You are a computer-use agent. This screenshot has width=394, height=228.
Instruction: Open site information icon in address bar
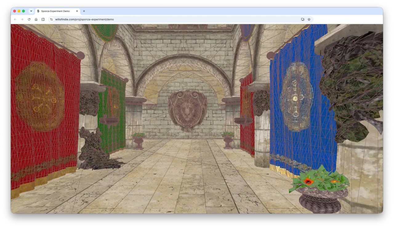[x=51, y=19]
